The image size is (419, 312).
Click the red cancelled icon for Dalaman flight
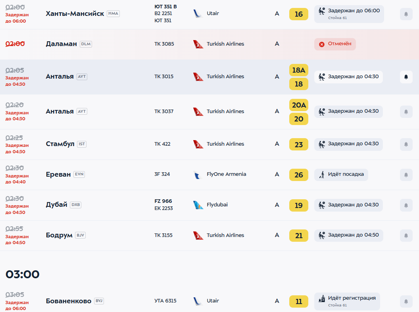[x=322, y=44]
